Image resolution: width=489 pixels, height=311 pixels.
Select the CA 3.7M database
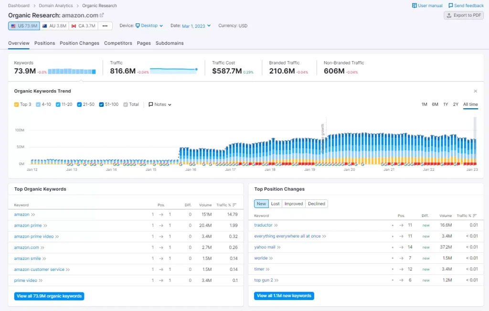(x=83, y=26)
